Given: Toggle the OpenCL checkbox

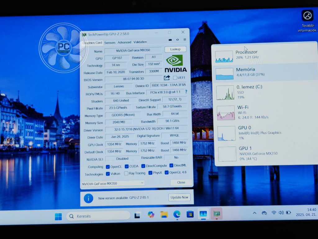Looking at the screenshot, I should pos(108,167).
